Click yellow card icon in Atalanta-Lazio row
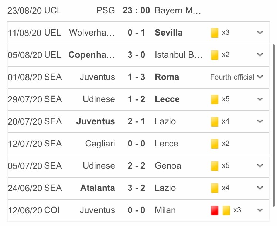This screenshot has height=226, width=277. coord(215,188)
